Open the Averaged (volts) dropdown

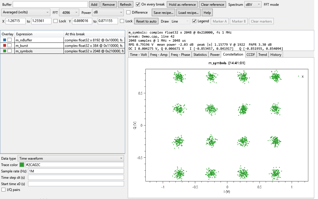(25, 12)
